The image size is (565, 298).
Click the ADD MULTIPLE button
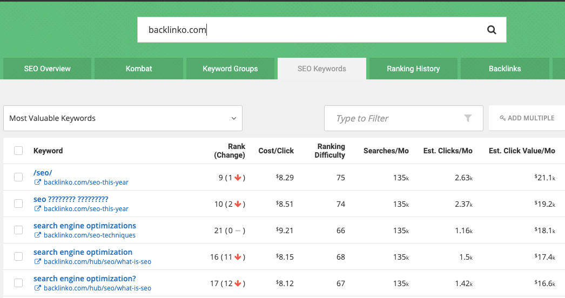coord(527,118)
